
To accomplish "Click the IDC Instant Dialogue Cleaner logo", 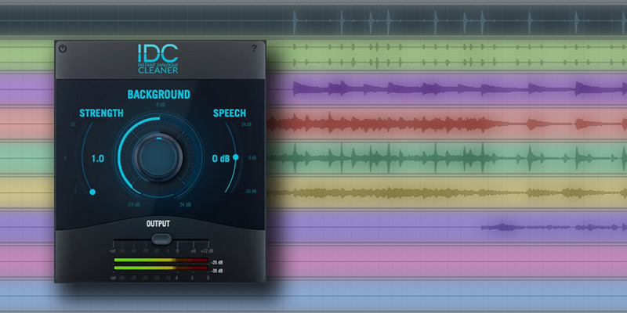I will pyautogui.click(x=158, y=59).
